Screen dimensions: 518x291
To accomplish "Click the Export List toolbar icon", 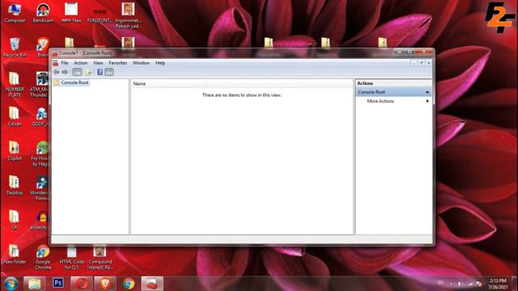I will pos(88,72).
